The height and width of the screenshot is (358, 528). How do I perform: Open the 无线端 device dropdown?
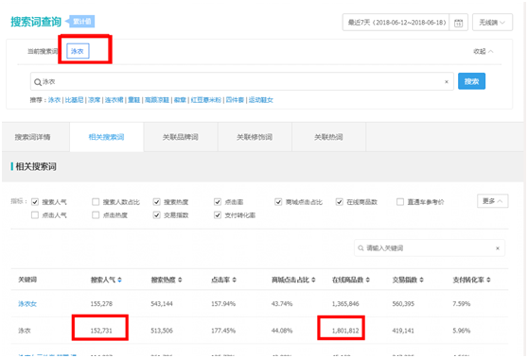pos(492,23)
